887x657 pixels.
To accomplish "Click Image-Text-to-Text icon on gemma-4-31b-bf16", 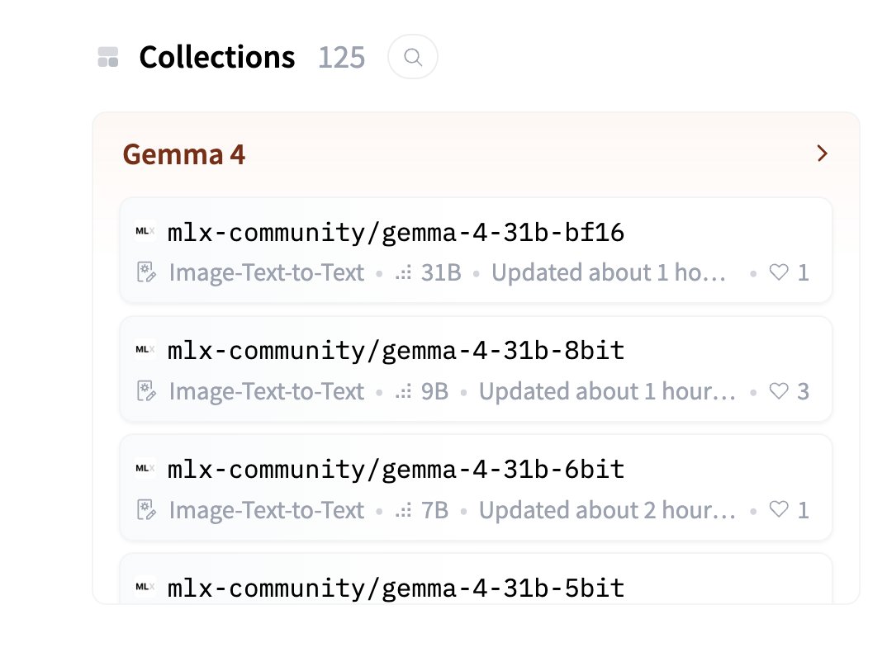I will 146,272.
